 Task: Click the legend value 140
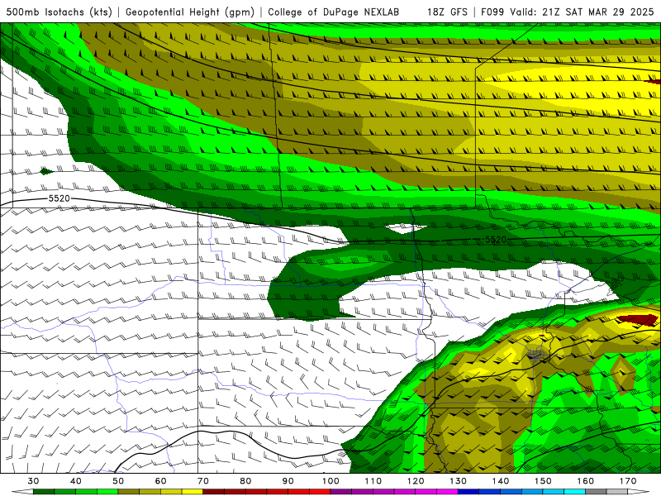click(x=501, y=481)
